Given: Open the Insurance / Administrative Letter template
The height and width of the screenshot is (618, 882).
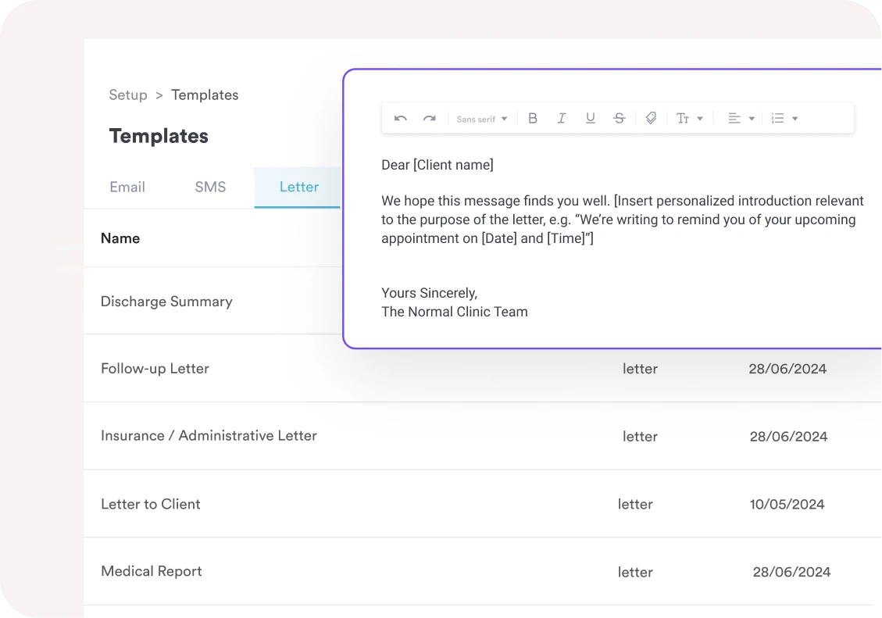Looking at the screenshot, I should coord(209,436).
